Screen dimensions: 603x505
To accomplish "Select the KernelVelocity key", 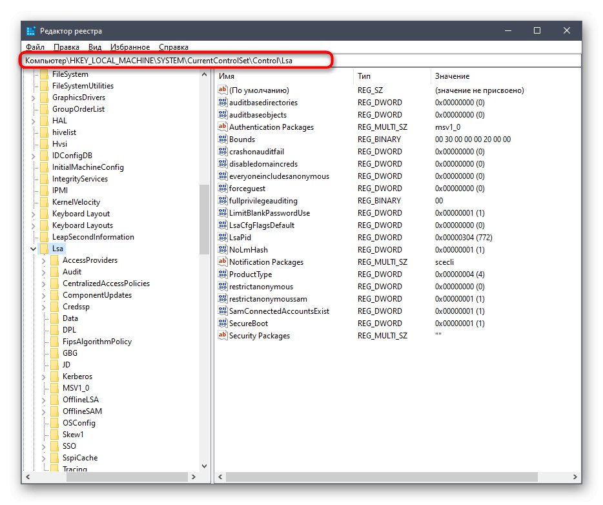I will [76, 202].
